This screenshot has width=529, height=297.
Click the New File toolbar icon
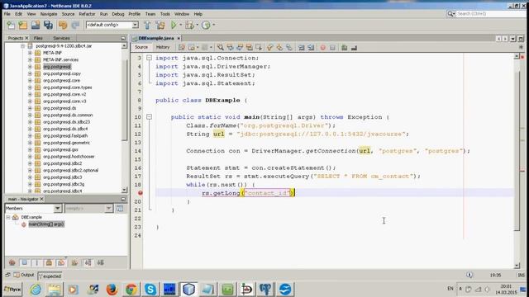point(11,25)
